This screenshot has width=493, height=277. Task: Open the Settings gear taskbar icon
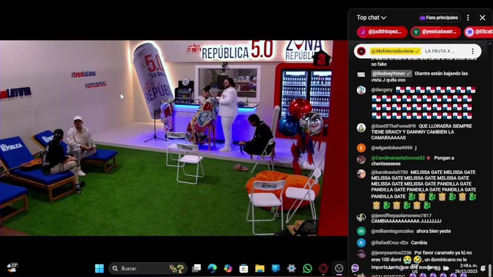click(292, 269)
